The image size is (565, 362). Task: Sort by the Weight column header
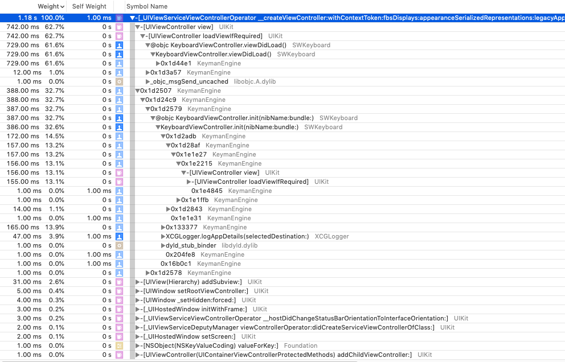tap(51, 6)
